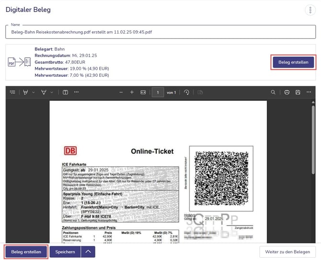Zoom in on the PDF with plus
The width and height of the screenshot is (321, 260).
point(132,92)
